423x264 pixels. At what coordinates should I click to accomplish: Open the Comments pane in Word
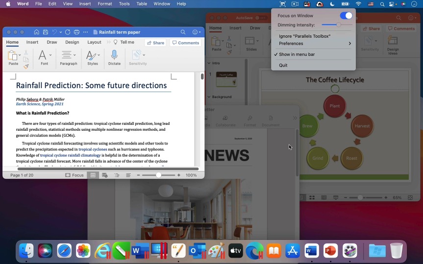pyautogui.click(x=185, y=43)
